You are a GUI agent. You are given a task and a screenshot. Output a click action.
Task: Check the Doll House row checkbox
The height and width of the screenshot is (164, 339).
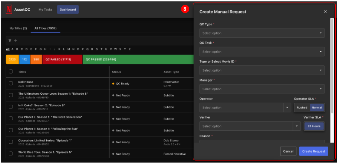click(x=11, y=84)
